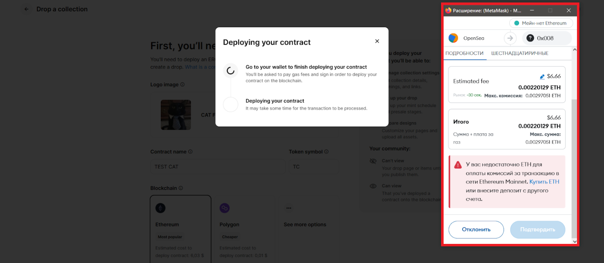Click the info icon next to Logo image

coord(182,84)
